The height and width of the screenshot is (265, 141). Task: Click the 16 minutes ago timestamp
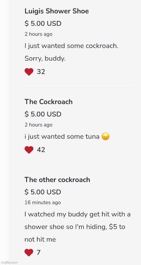coord(43,203)
